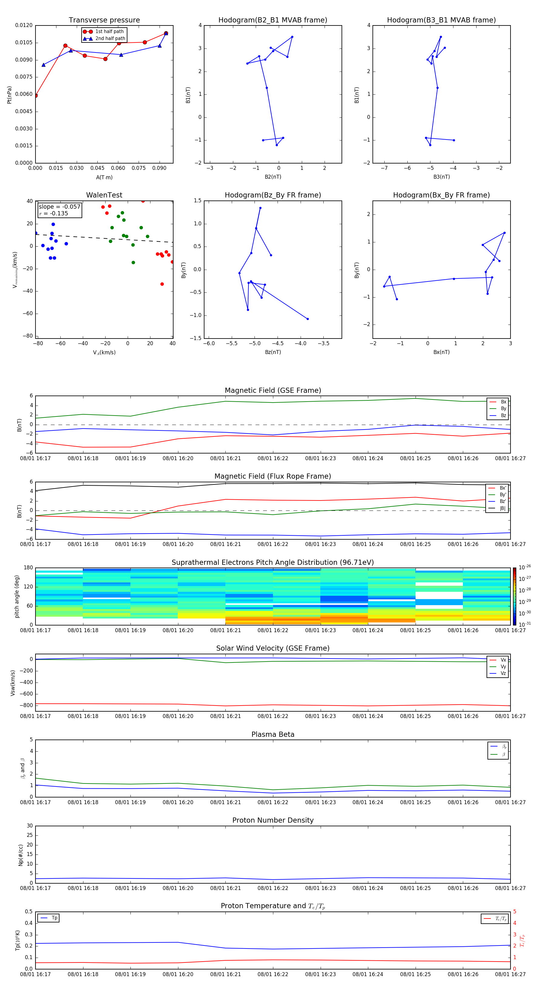Click the 'Vsw(km/s)' axis label
This screenshot has height=1001, width=546.
(13, 683)
